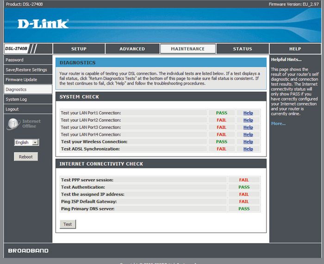Click the Internet Offline status icon

coord(13,124)
